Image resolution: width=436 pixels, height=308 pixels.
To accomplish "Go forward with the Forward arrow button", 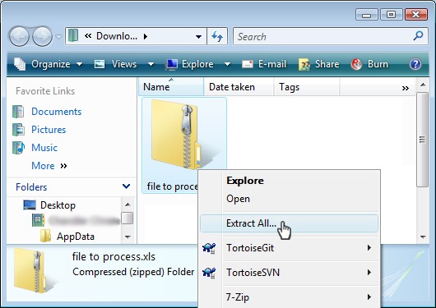I will [42, 36].
